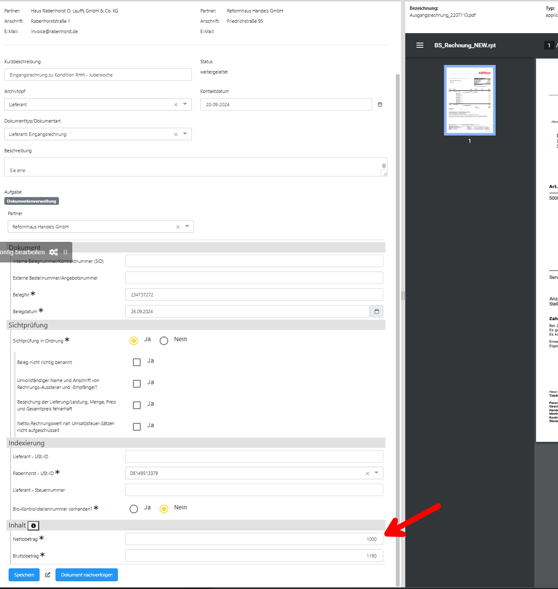Check the 'Beleg nicht richtig benannt' checkbox
This screenshot has width=558, height=589.
coord(137,362)
